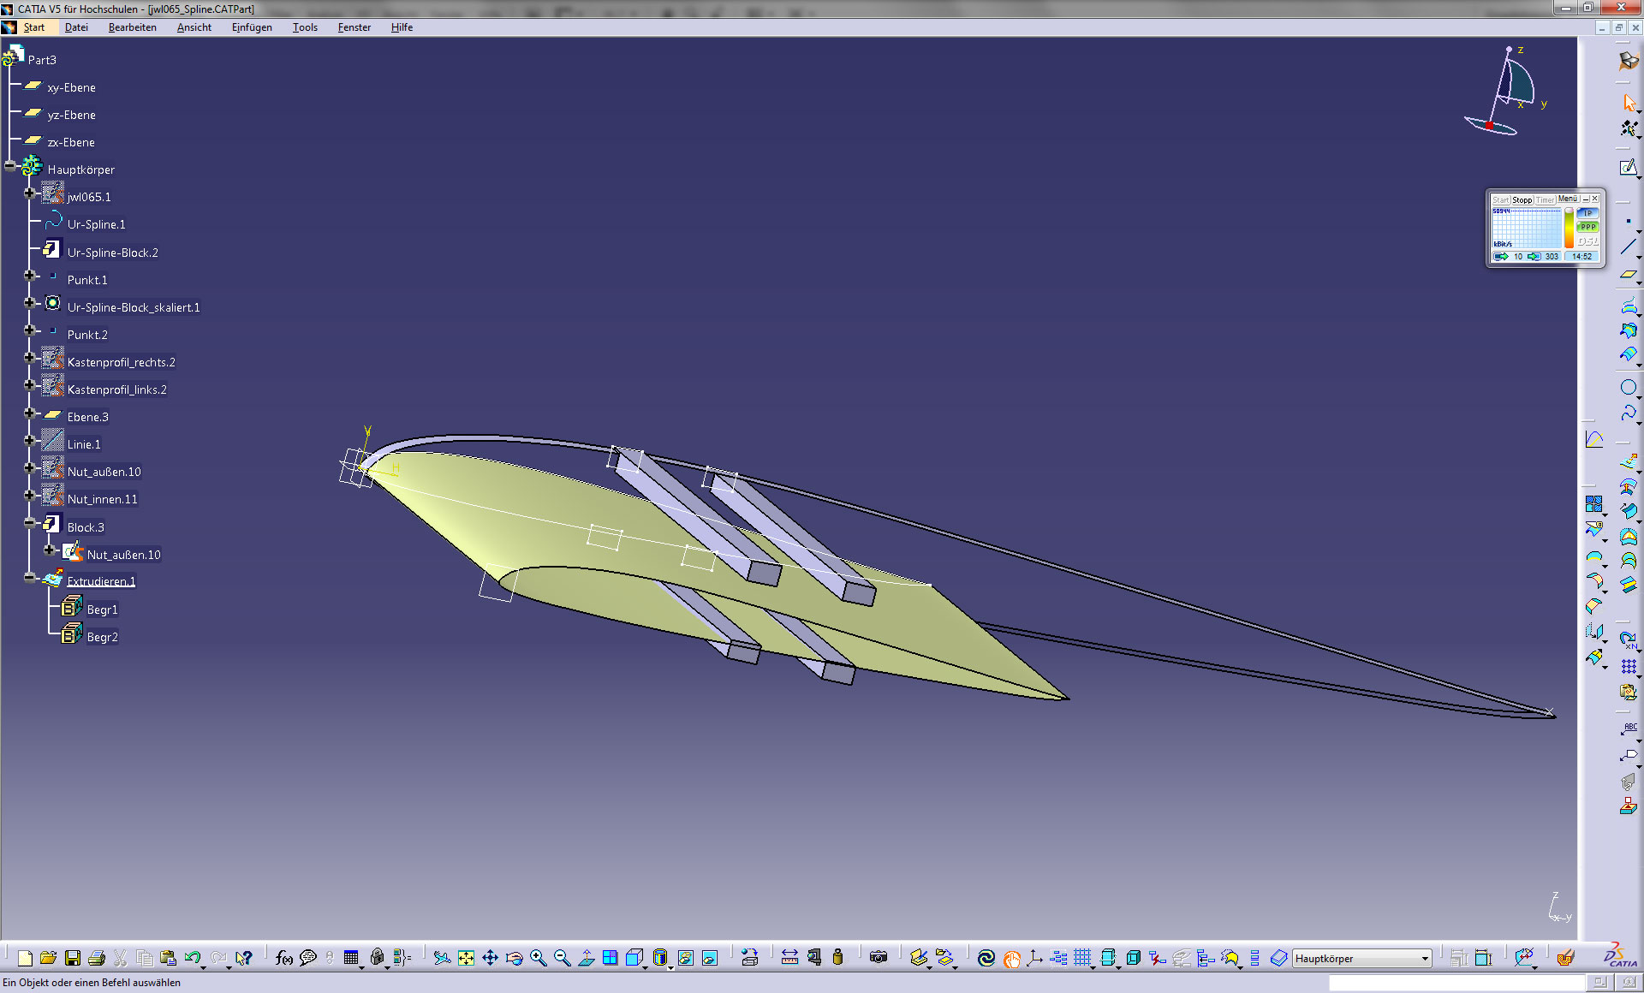This screenshot has height=993, width=1644.
Task: Collapse the Hauptkörper tree node
Action: [10, 166]
